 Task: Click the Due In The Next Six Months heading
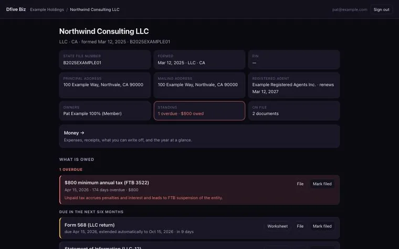(91, 212)
